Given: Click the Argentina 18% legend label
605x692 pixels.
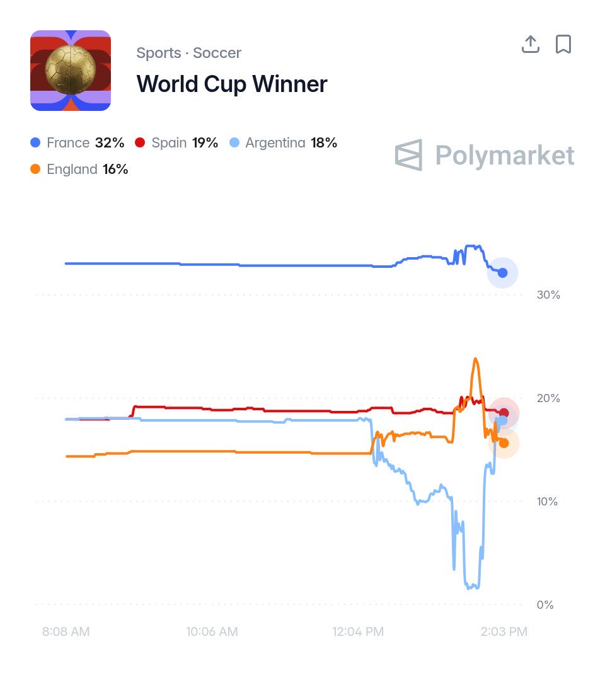Looking at the screenshot, I should click(x=291, y=142).
